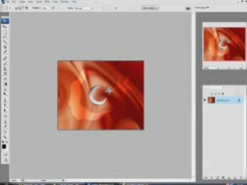The width and height of the screenshot is (247, 185).
Task: Select the Rectangular Marquee tool in toolbox
Action: pyautogui.click(x=5, y=32)
